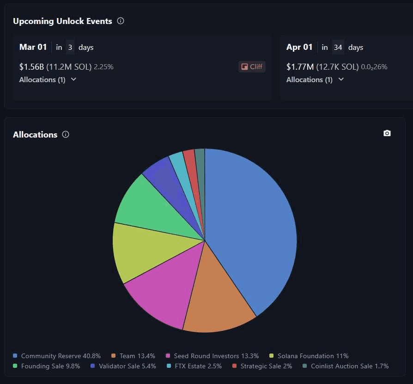Screen dimensions: 413x384
Task: Expand Allocations (1) for Mar 01 unlock
Action: 48,79
